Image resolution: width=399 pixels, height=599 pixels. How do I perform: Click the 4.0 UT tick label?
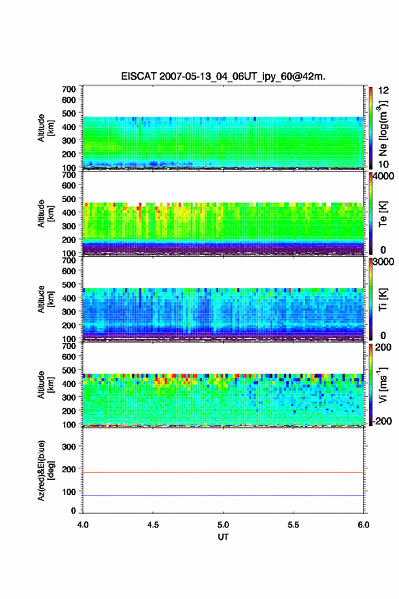point(83,525)
